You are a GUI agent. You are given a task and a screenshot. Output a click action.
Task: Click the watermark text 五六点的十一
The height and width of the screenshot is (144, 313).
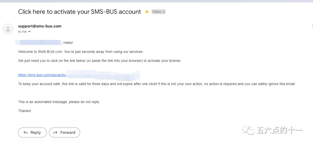[280, 131]
